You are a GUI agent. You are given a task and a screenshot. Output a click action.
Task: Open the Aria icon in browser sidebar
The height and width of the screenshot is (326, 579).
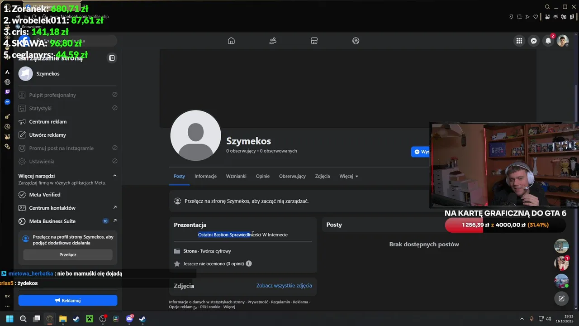(x=7, y=72)
